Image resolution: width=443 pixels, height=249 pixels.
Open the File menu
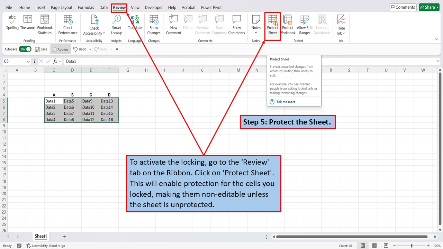pyautogui.click(x=9, y=7)
